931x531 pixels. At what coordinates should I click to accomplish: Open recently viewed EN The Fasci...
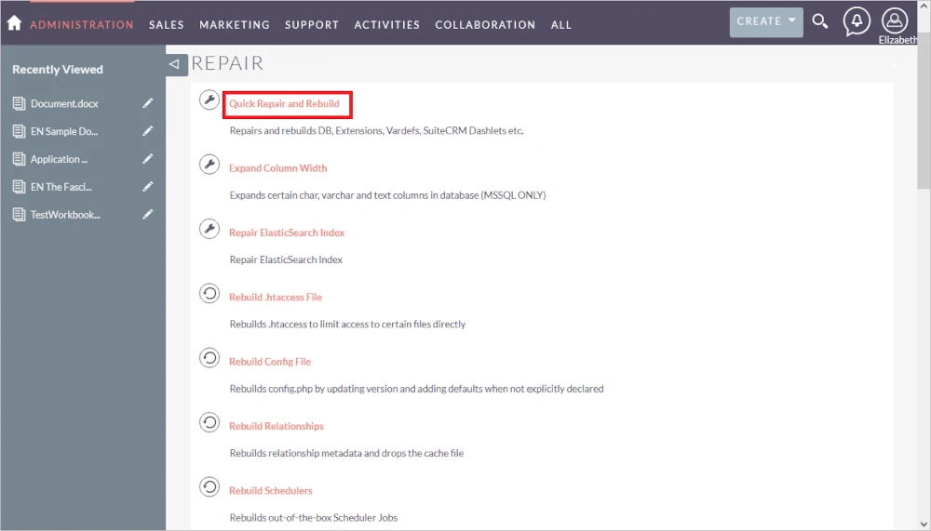pos(61,187)
